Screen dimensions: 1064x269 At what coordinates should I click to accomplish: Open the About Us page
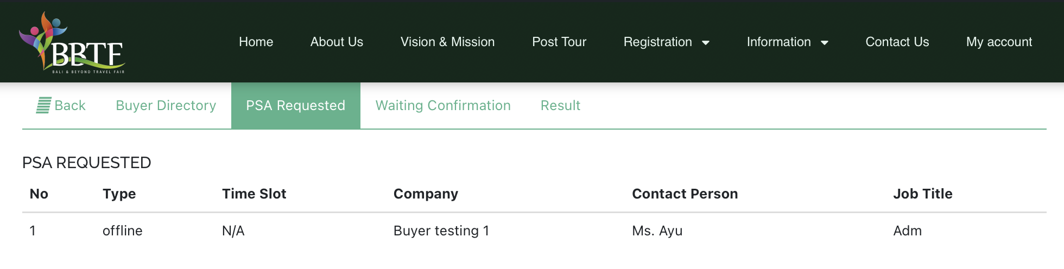click(x=337, y=42)
